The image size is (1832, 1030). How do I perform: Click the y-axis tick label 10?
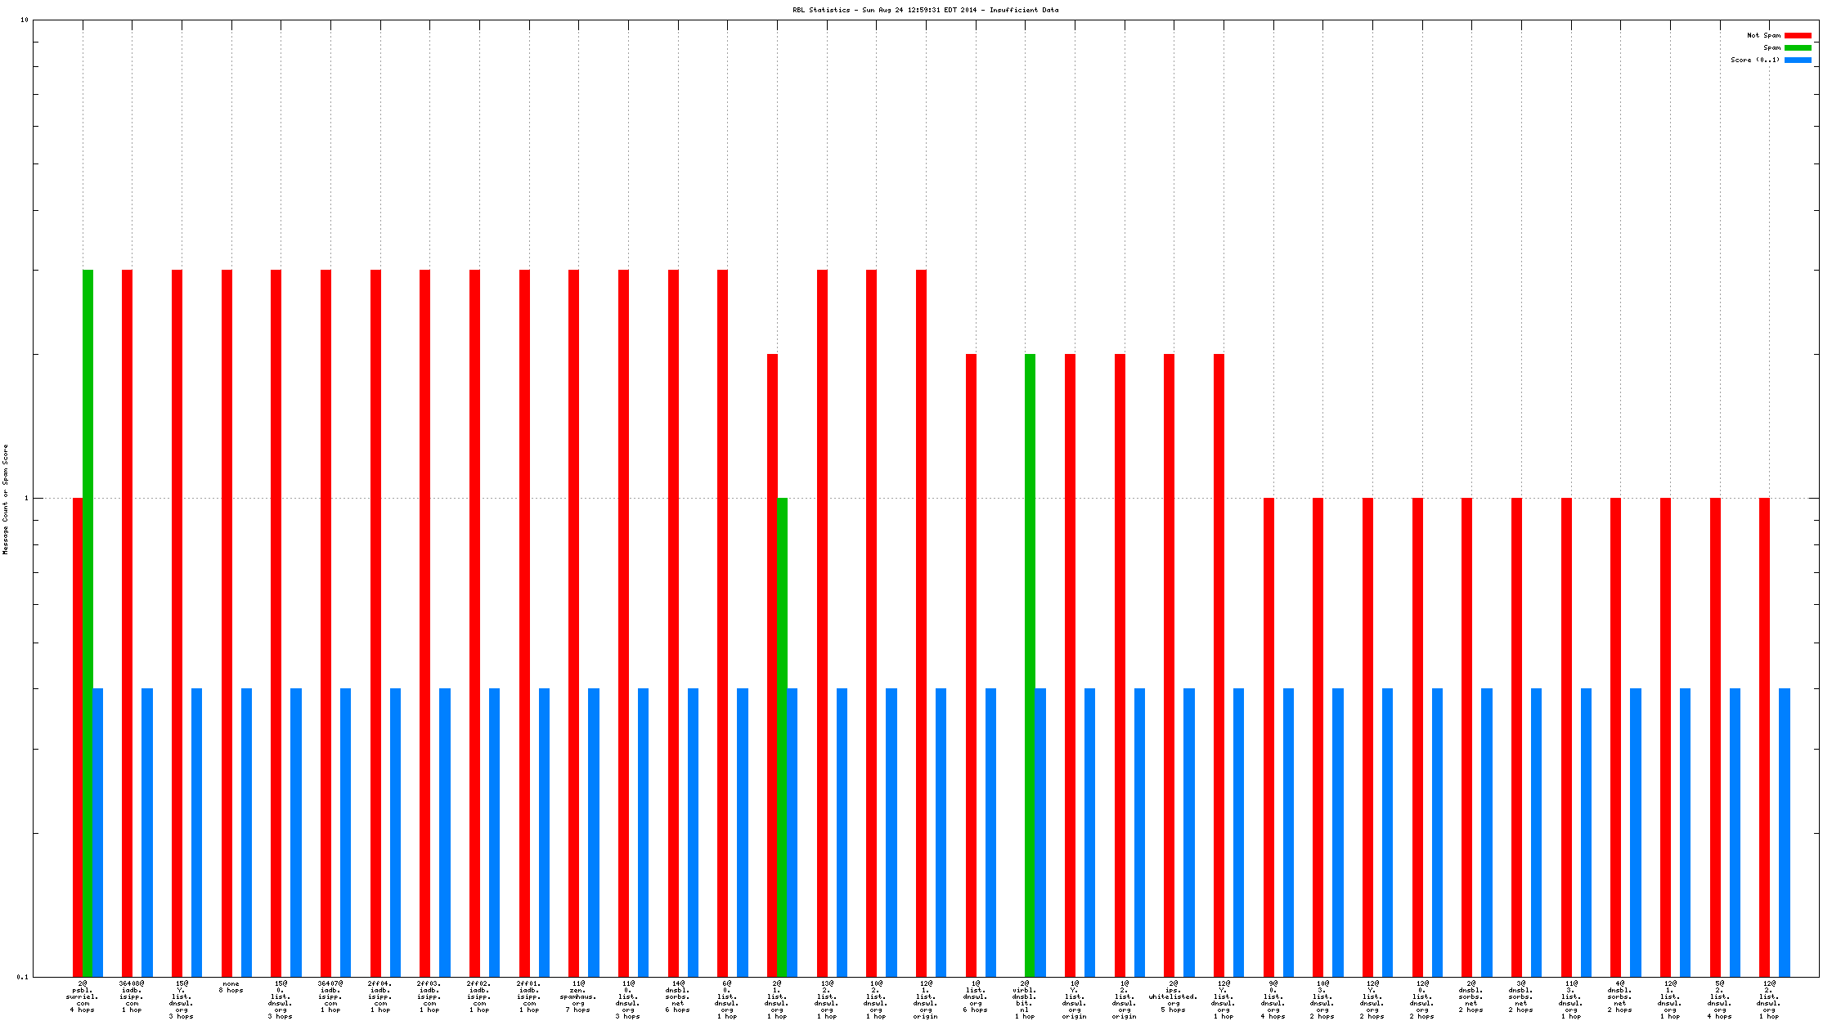point(24,20)
